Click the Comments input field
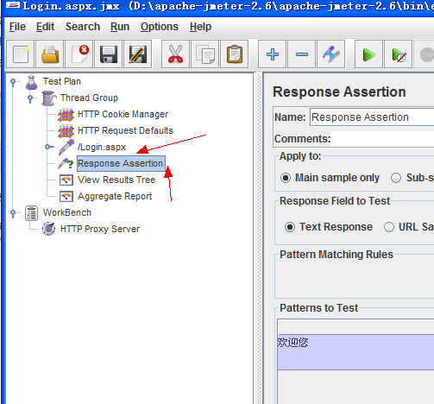434x404 pixels. tap(382, 139)
